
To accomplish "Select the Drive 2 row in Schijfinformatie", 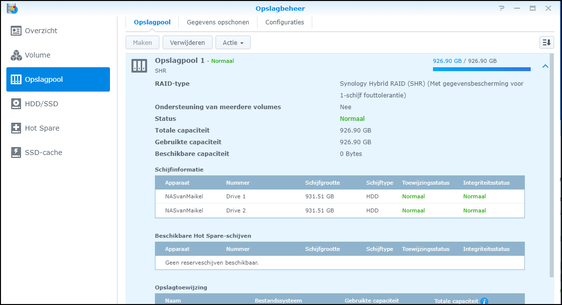I will point(340,210).
